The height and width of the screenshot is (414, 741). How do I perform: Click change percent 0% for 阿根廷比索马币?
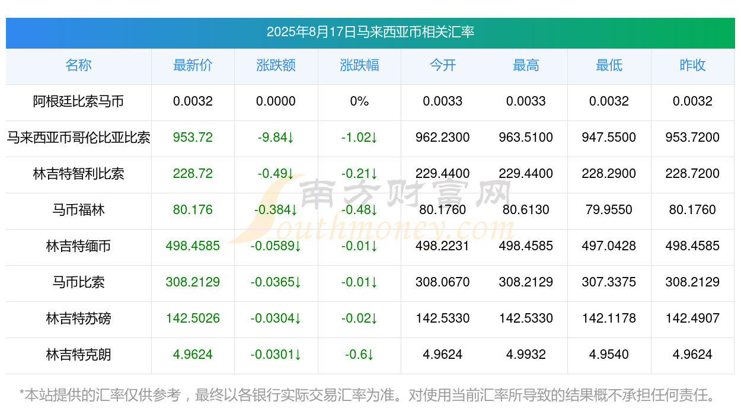[359, 101]
